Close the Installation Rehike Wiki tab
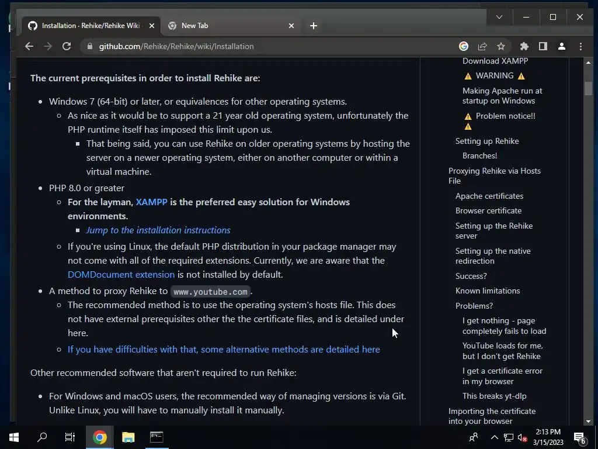The image size is (598, 449). (152, 26)
